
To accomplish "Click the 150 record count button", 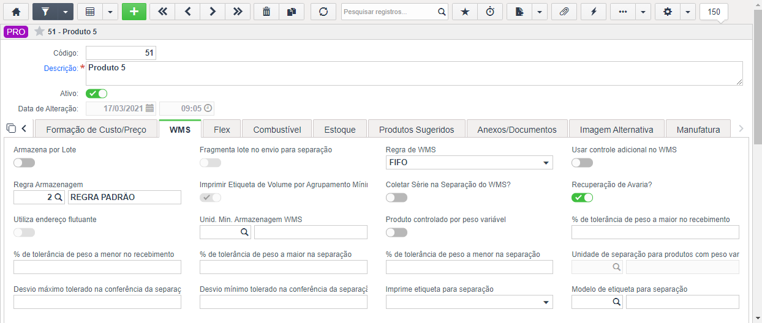I will tap(714, 12).
